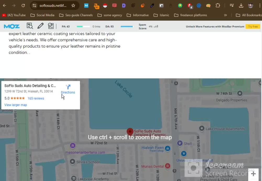Open the white square screen recorder extension

(161, 6)
